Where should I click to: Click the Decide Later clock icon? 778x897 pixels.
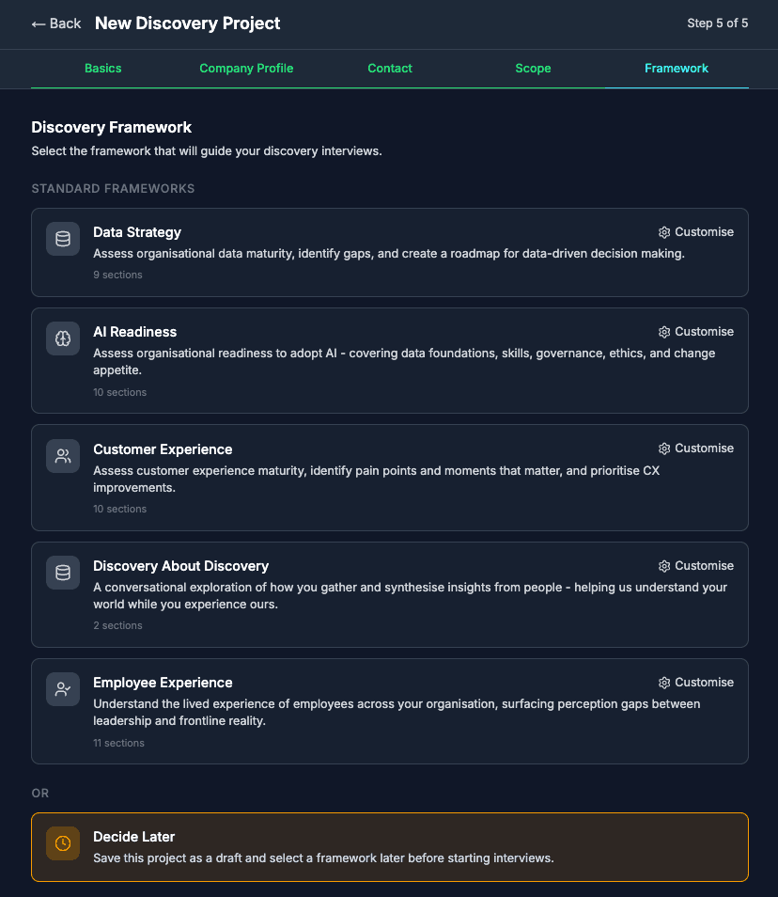[62, 843]
